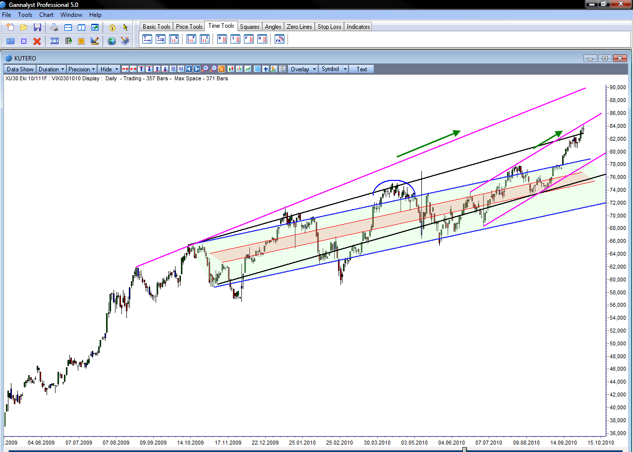This screenshot has height=452, width=633.
Task: Switch to the Stop Loss tab
Action: click(x=329, y=27)
